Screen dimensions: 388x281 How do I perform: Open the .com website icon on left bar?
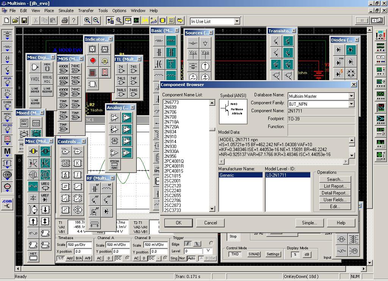7,204
